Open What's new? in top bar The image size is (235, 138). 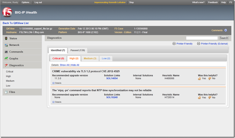pyautogui.click(x=198, y=2)
